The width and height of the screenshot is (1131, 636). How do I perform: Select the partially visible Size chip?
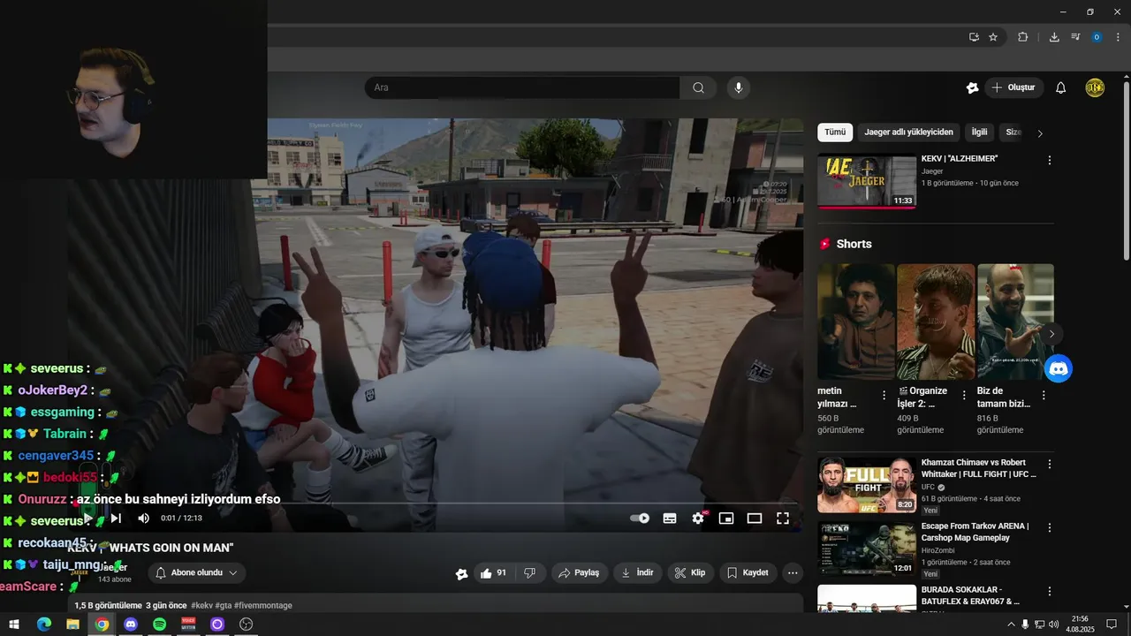pos(1013,132)
